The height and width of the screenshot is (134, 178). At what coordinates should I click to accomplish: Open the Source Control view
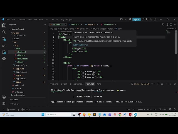click(4, 39)
